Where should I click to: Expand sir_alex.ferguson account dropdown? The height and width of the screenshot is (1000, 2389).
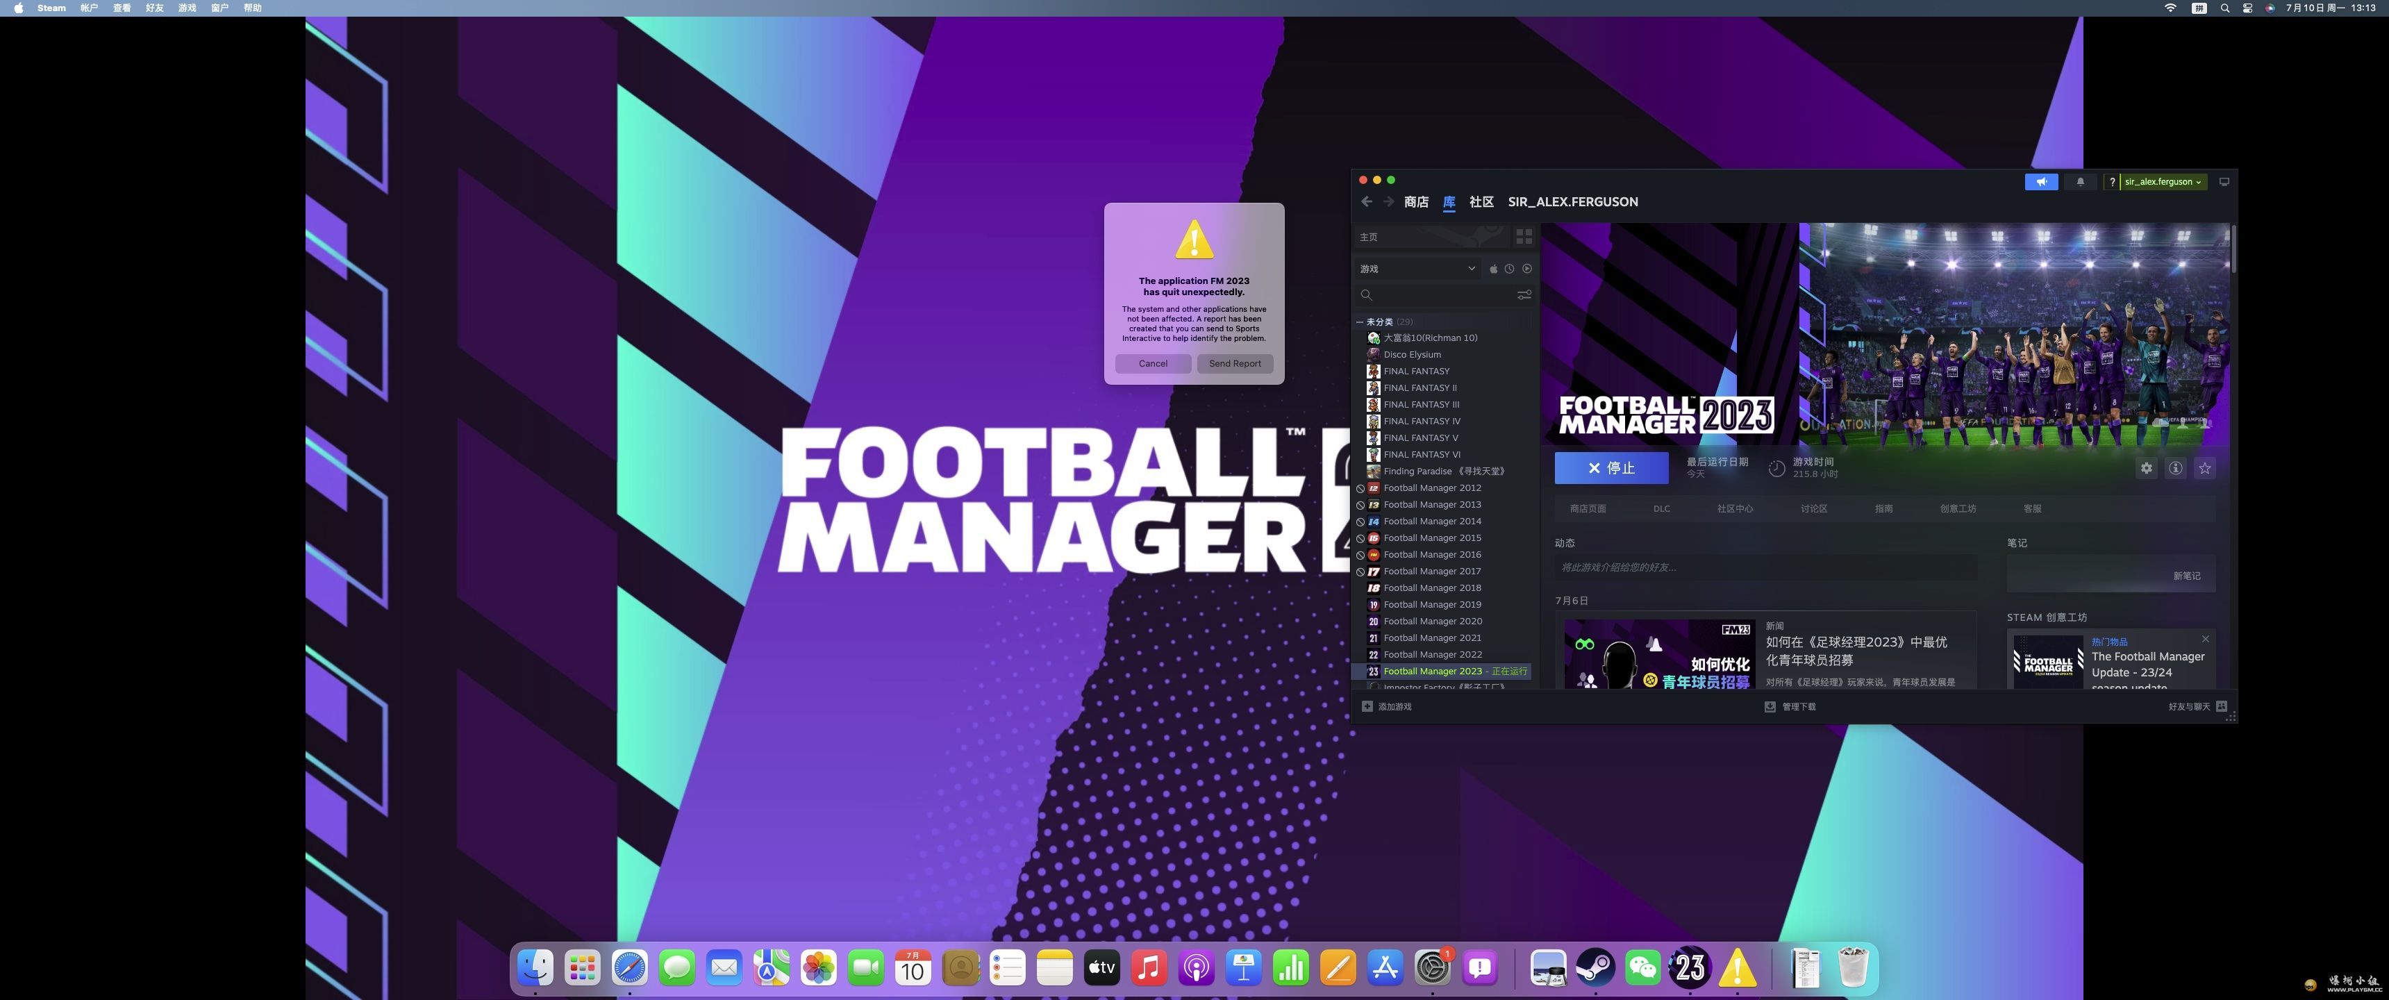pyautogui.click(x=2162, y=182)
